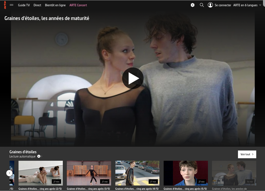Open Bientôt en ligne section
This screenshot has height=191, width=265.
click(x=55, y=5)
